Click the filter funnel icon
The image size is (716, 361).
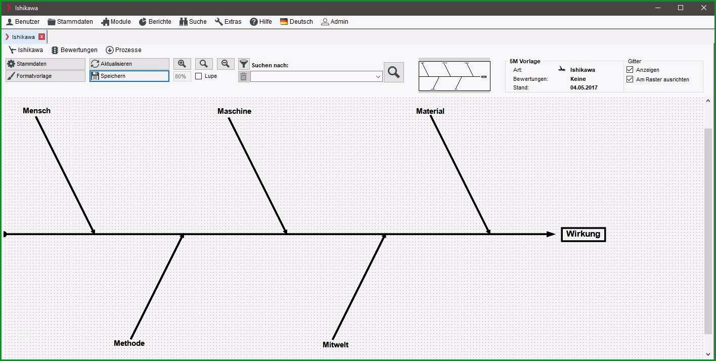point(244,64)
